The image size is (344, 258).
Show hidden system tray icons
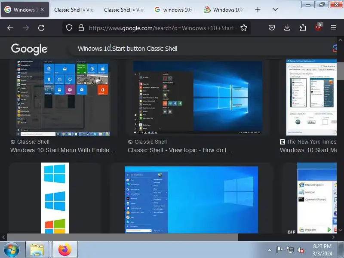pos(270,250)
